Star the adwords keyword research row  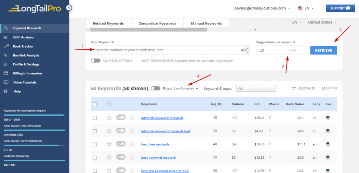click(x=109, y=118)
